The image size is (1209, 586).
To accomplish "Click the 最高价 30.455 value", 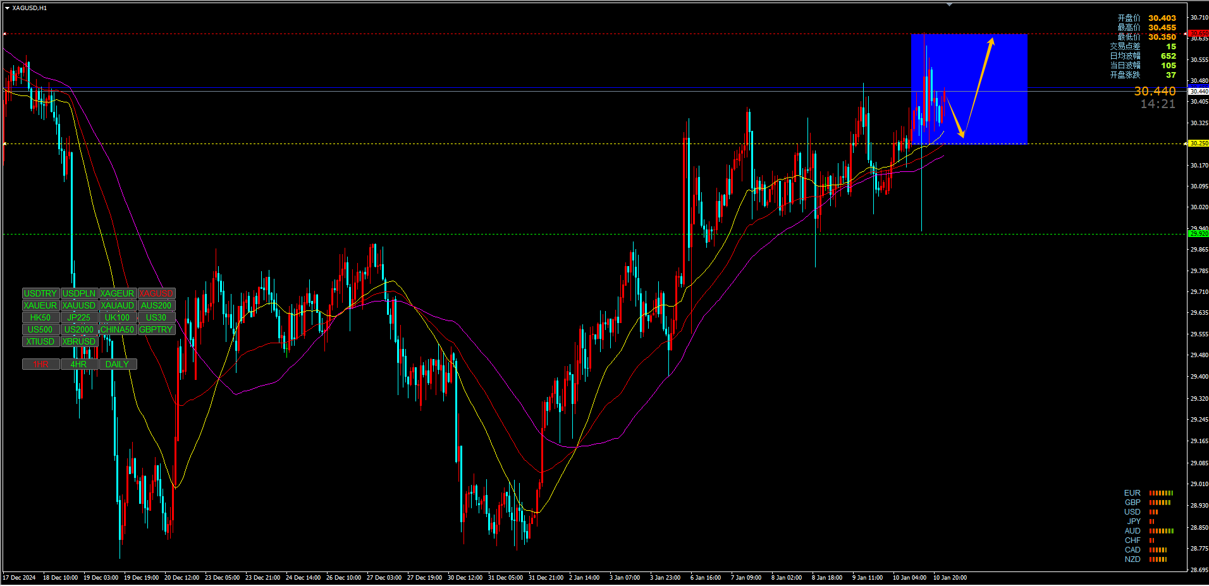I will [1162, 28].
